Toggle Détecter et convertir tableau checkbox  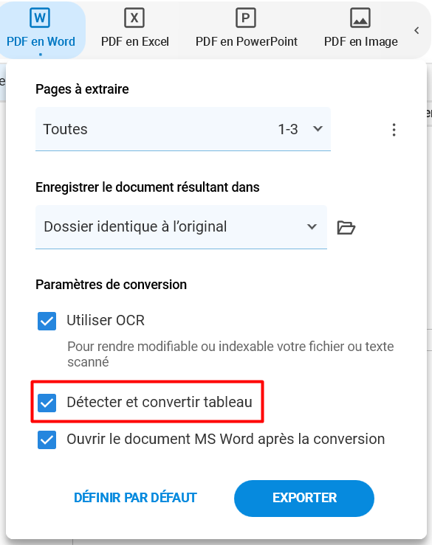(x=47, y=403)
